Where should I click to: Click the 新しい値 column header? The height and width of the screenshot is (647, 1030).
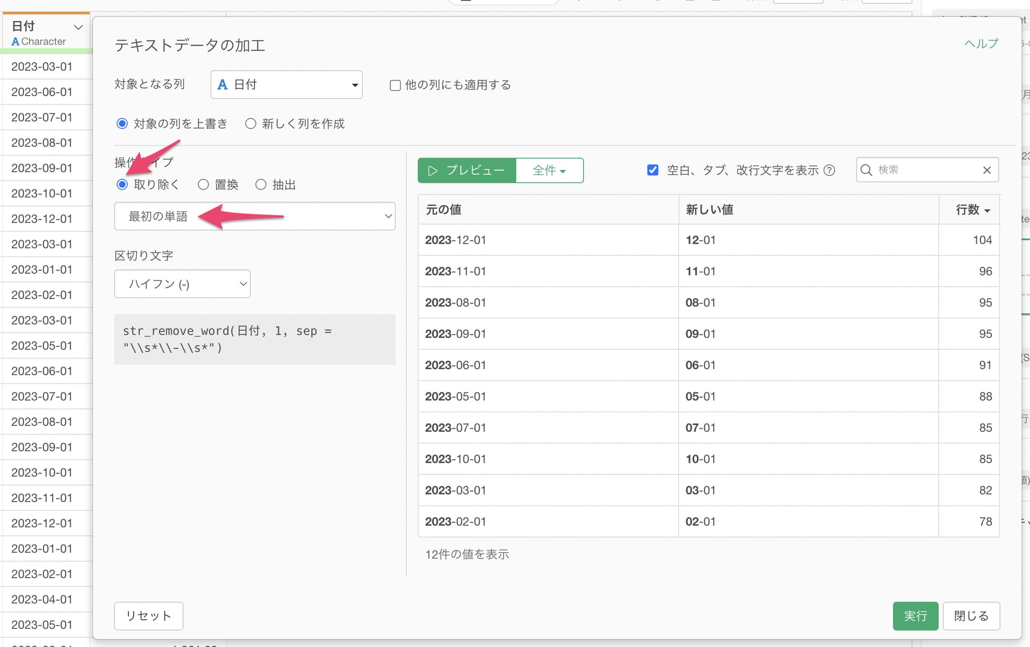(809, 210)
